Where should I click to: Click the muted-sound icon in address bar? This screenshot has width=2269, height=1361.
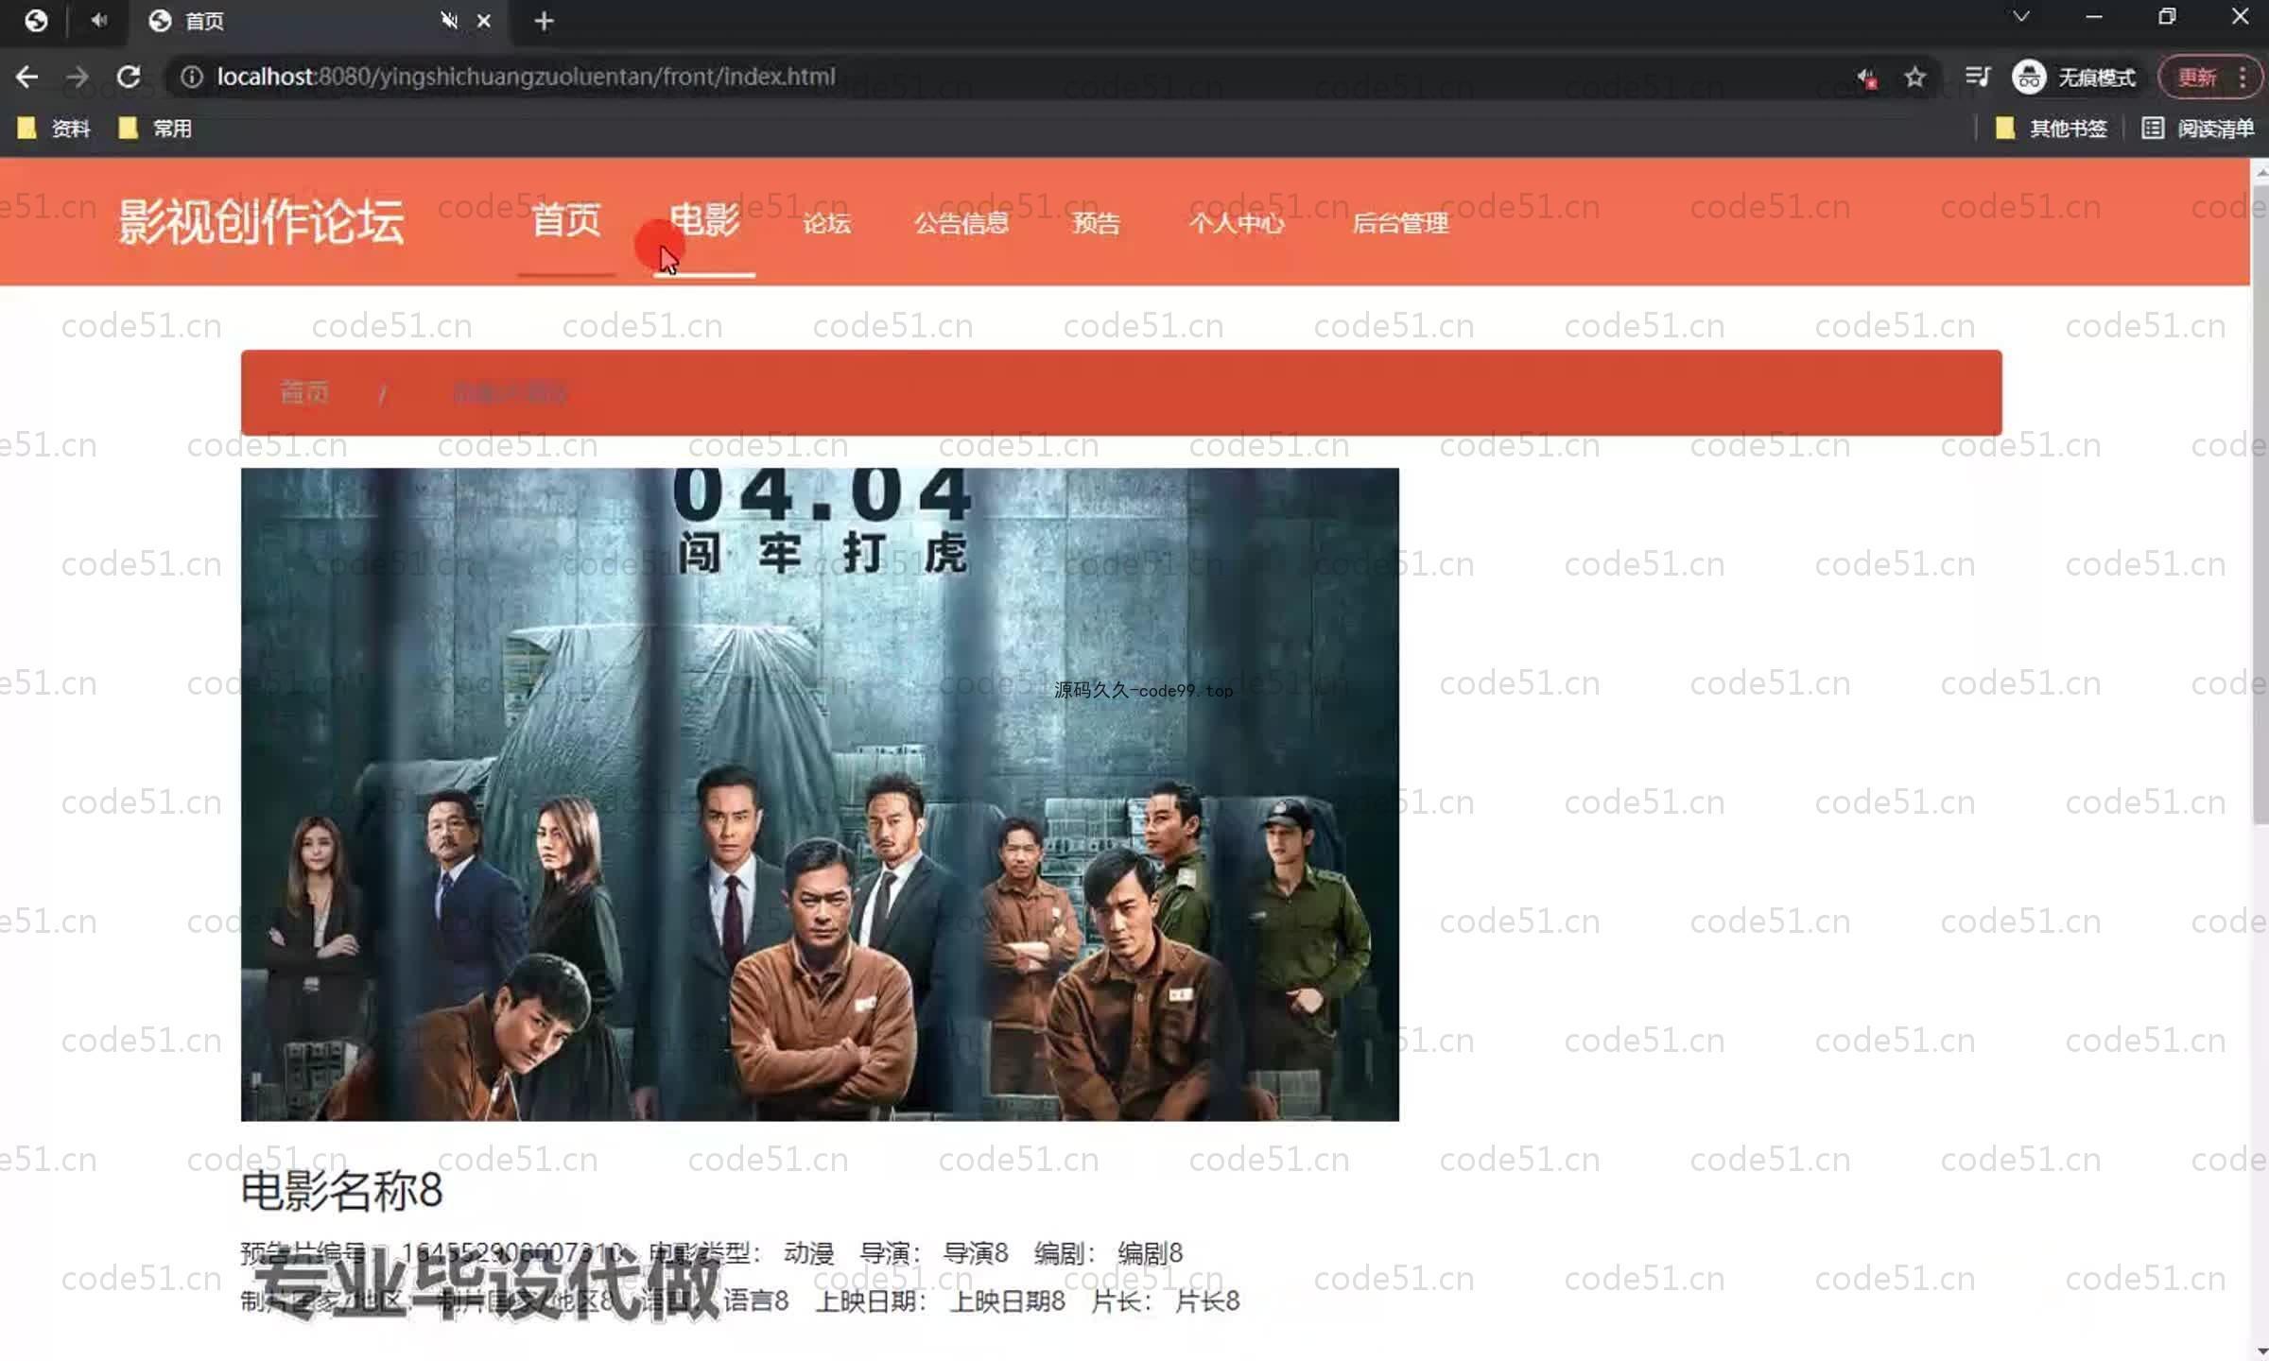click(1867, 78)
